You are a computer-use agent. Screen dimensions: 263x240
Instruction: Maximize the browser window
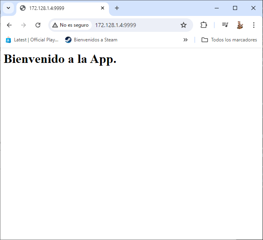235,8
